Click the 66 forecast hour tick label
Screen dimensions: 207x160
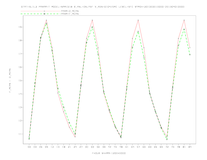(156, 147)
